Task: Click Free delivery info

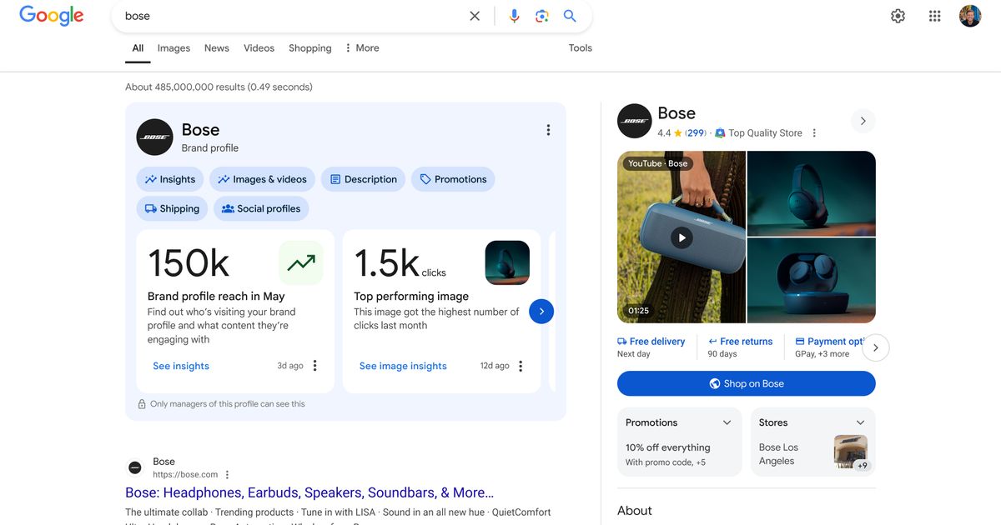Action: pyautogui.click(x=651, y=347)
